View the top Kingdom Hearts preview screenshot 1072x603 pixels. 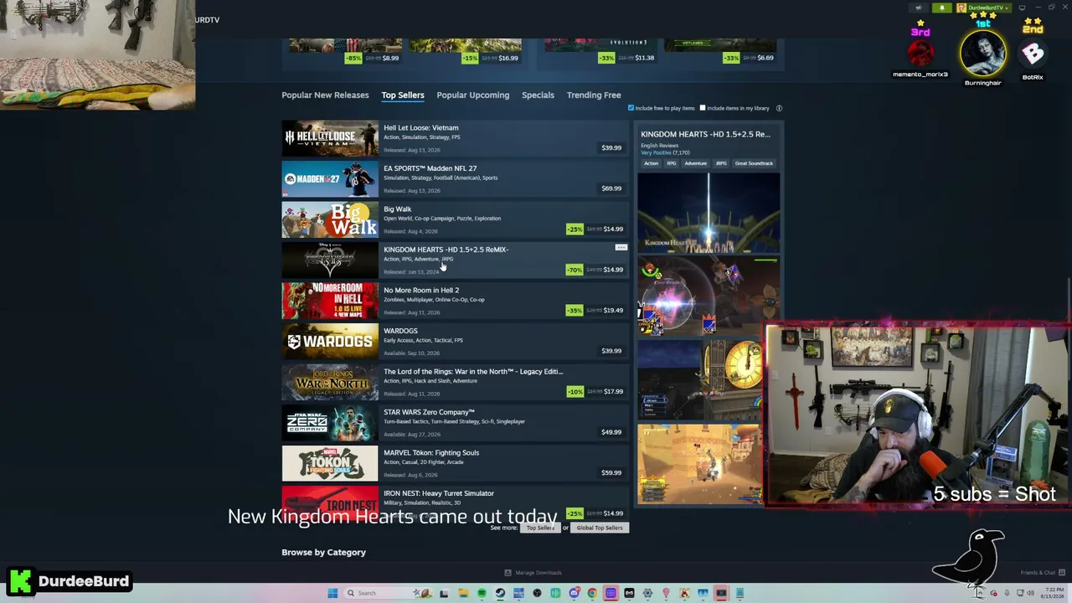click(709, 212)
